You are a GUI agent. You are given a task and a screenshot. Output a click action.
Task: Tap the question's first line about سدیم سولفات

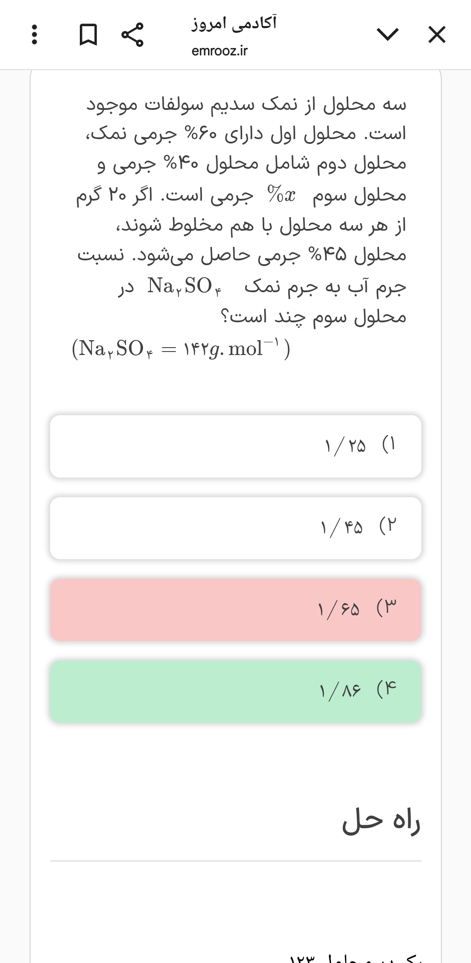point(246,105)
